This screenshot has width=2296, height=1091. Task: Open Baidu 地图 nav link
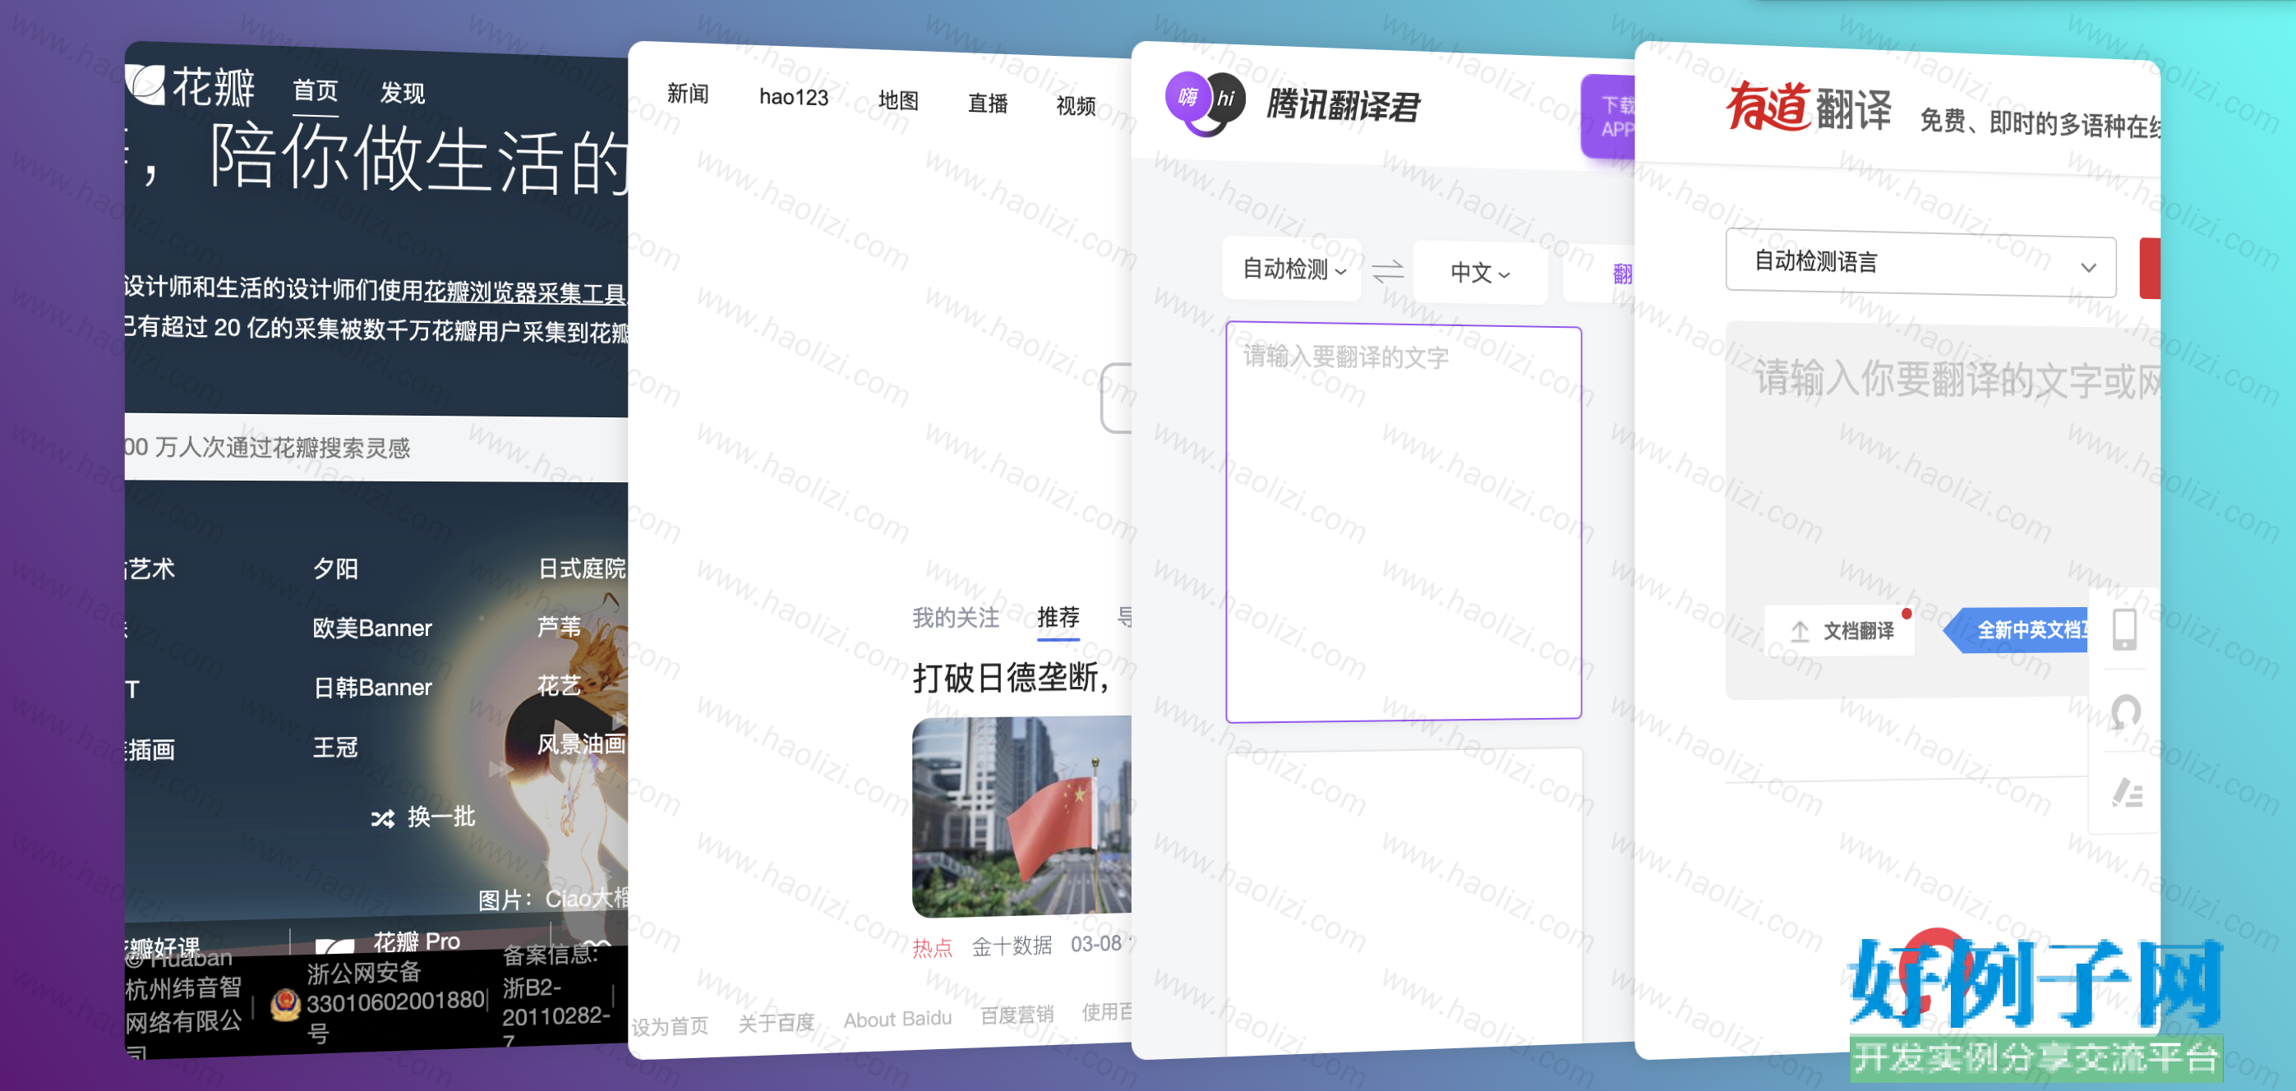point(897,100)
